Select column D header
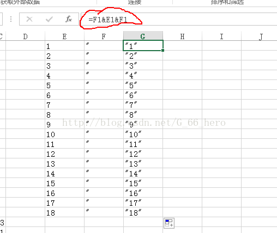Screen dimensions: 277x233 (x=26, y=36)
